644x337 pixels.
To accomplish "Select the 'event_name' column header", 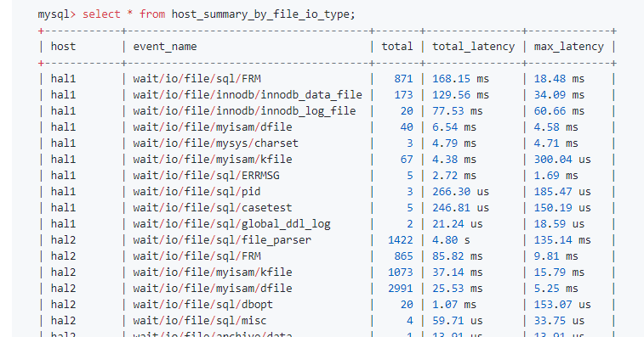I will point(165,47).
